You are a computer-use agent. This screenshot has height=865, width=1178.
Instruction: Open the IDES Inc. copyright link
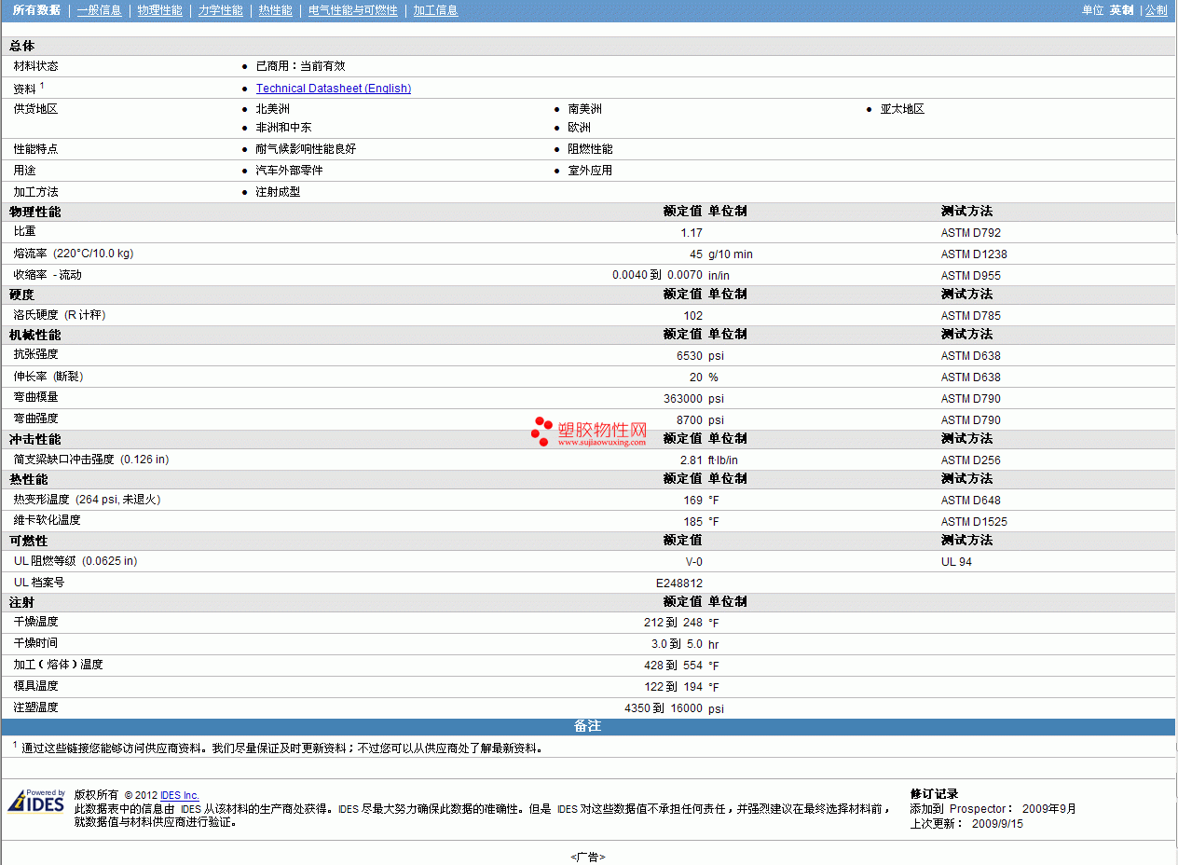pyautogui.click(x=180, y=795)
